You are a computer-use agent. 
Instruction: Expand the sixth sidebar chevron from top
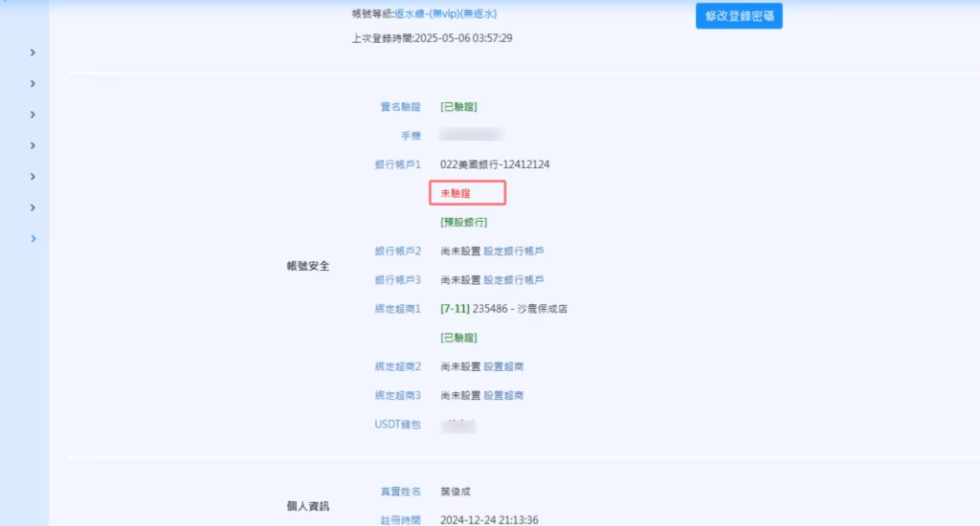coord(33,208)
